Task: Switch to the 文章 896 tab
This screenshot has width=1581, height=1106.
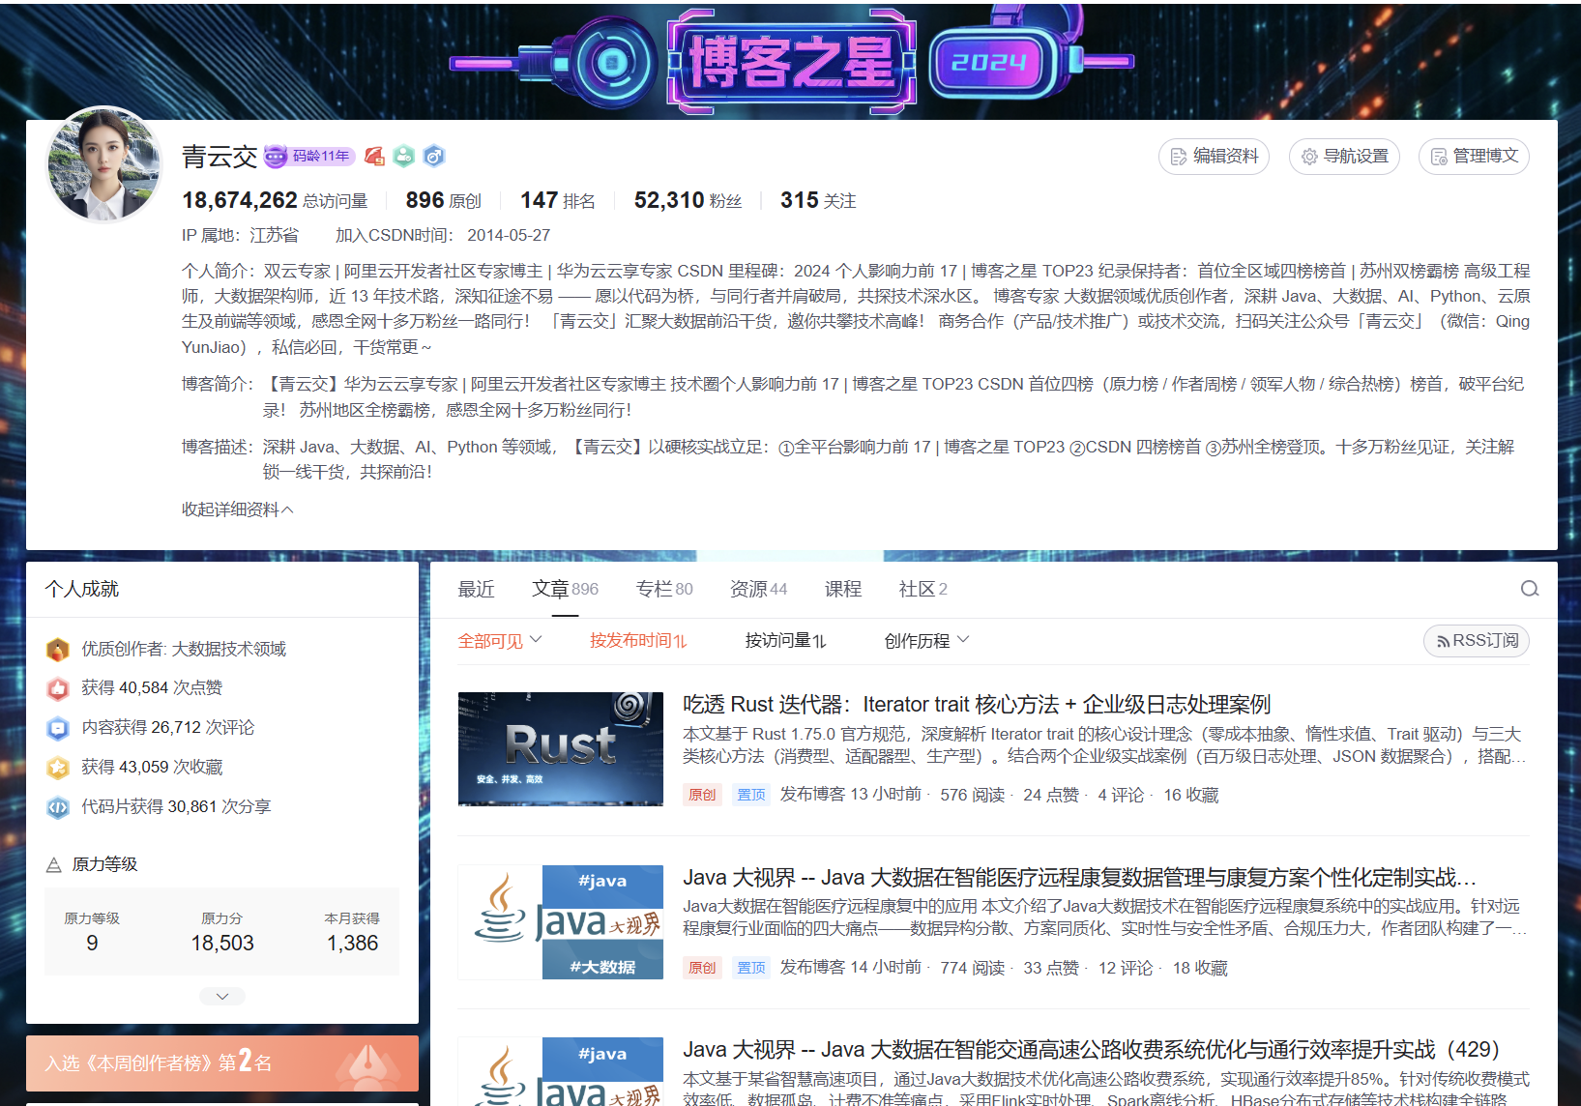Action: pyautogui.click(x=565, y=589)
